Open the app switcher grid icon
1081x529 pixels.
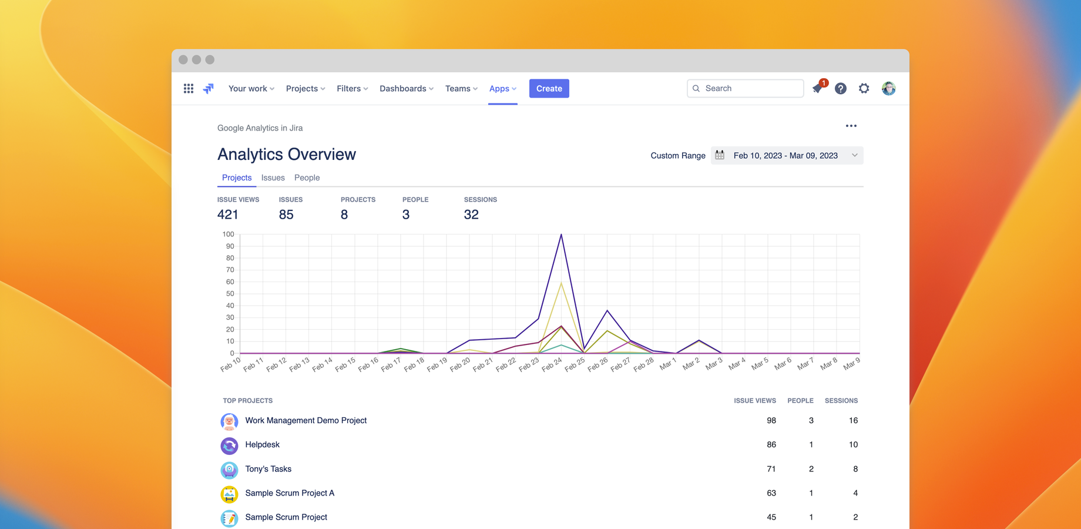tap(189, 89)
